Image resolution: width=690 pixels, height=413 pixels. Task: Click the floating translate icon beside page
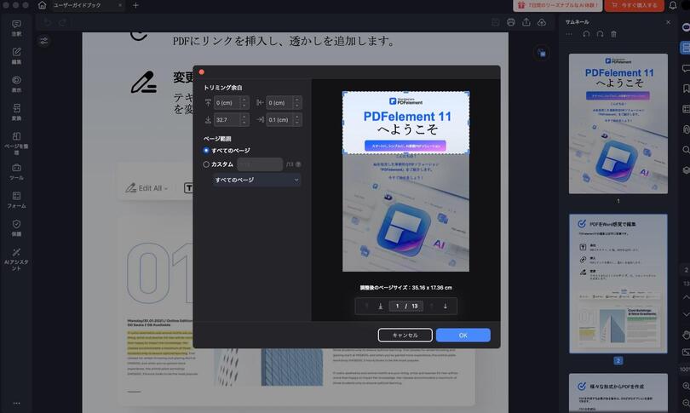tap(542, 53)
